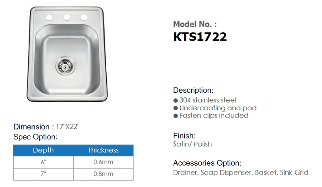Viewport: 322px width, 187px height.
Task: Click the Depth column header
Action: [43, 150]
